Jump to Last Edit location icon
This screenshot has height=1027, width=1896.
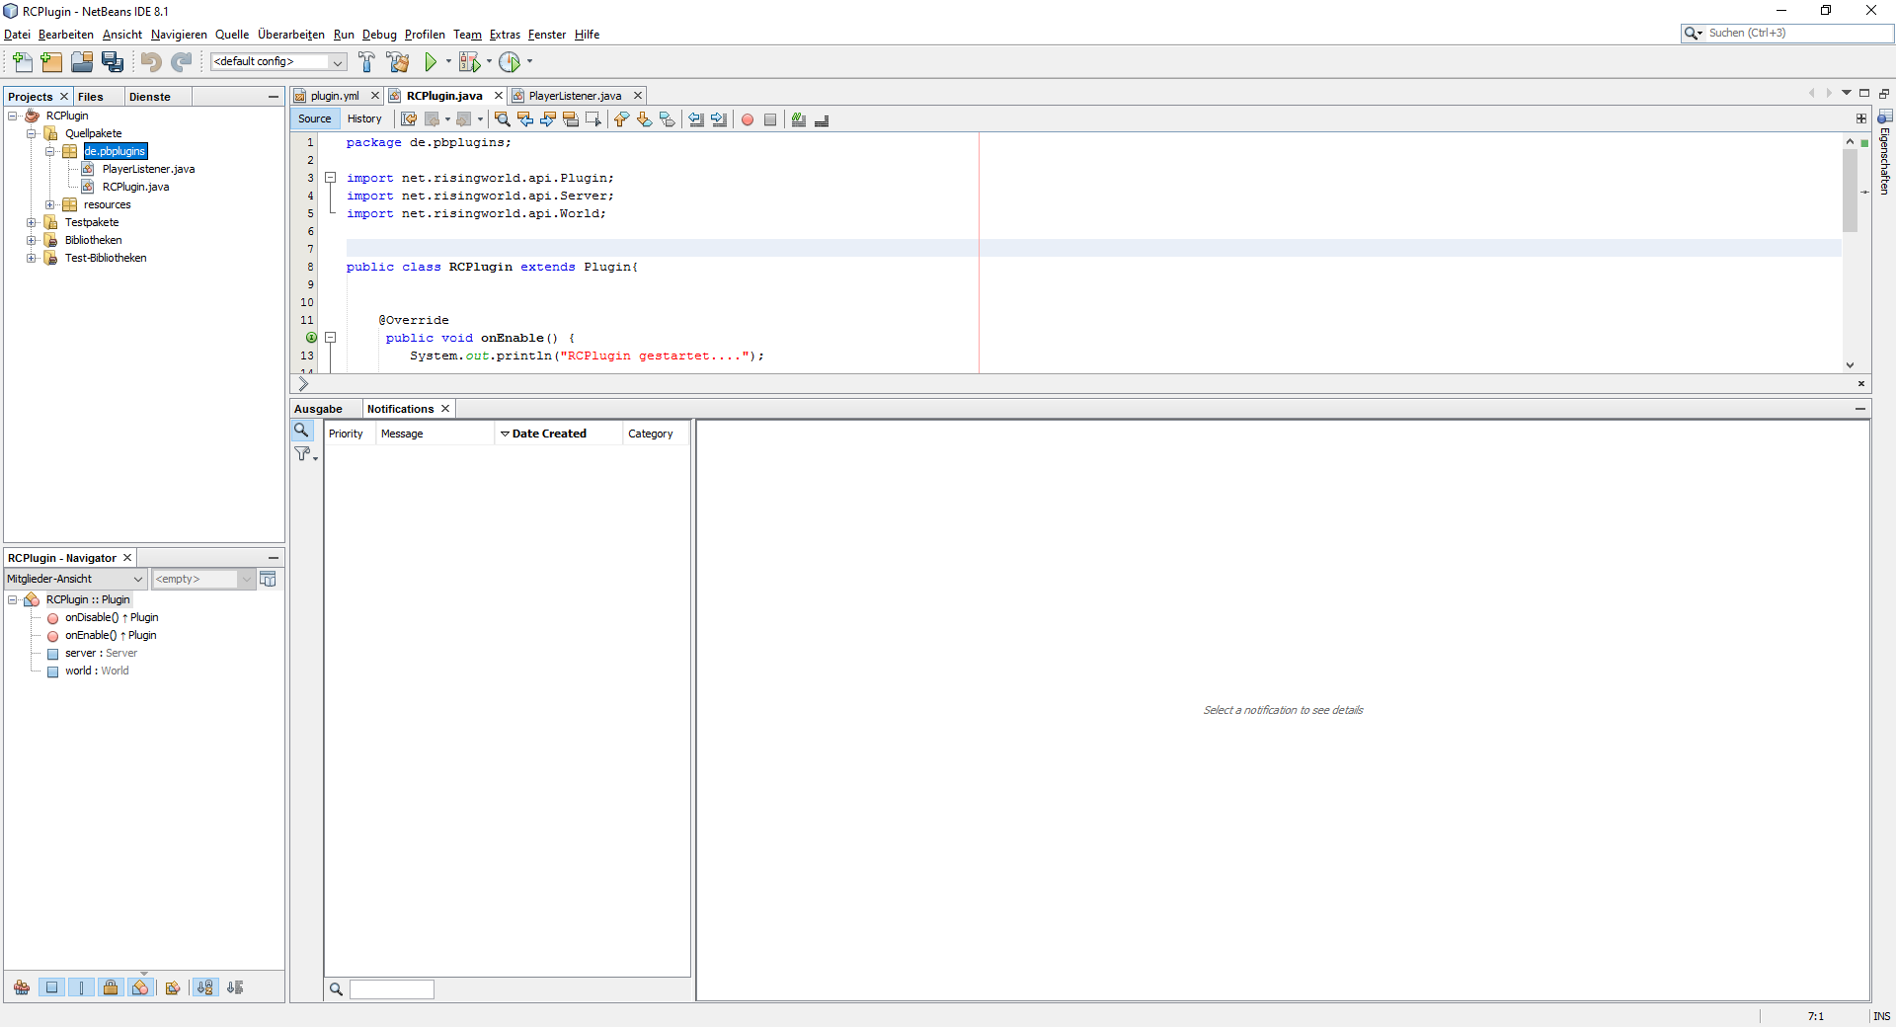(409, 119)
